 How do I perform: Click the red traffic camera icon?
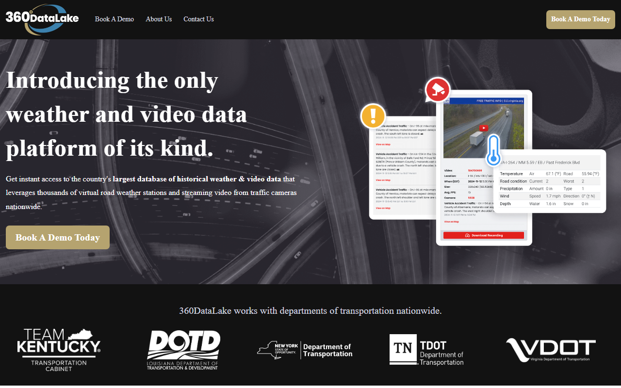pyautogui.click(x=438, y=90)
